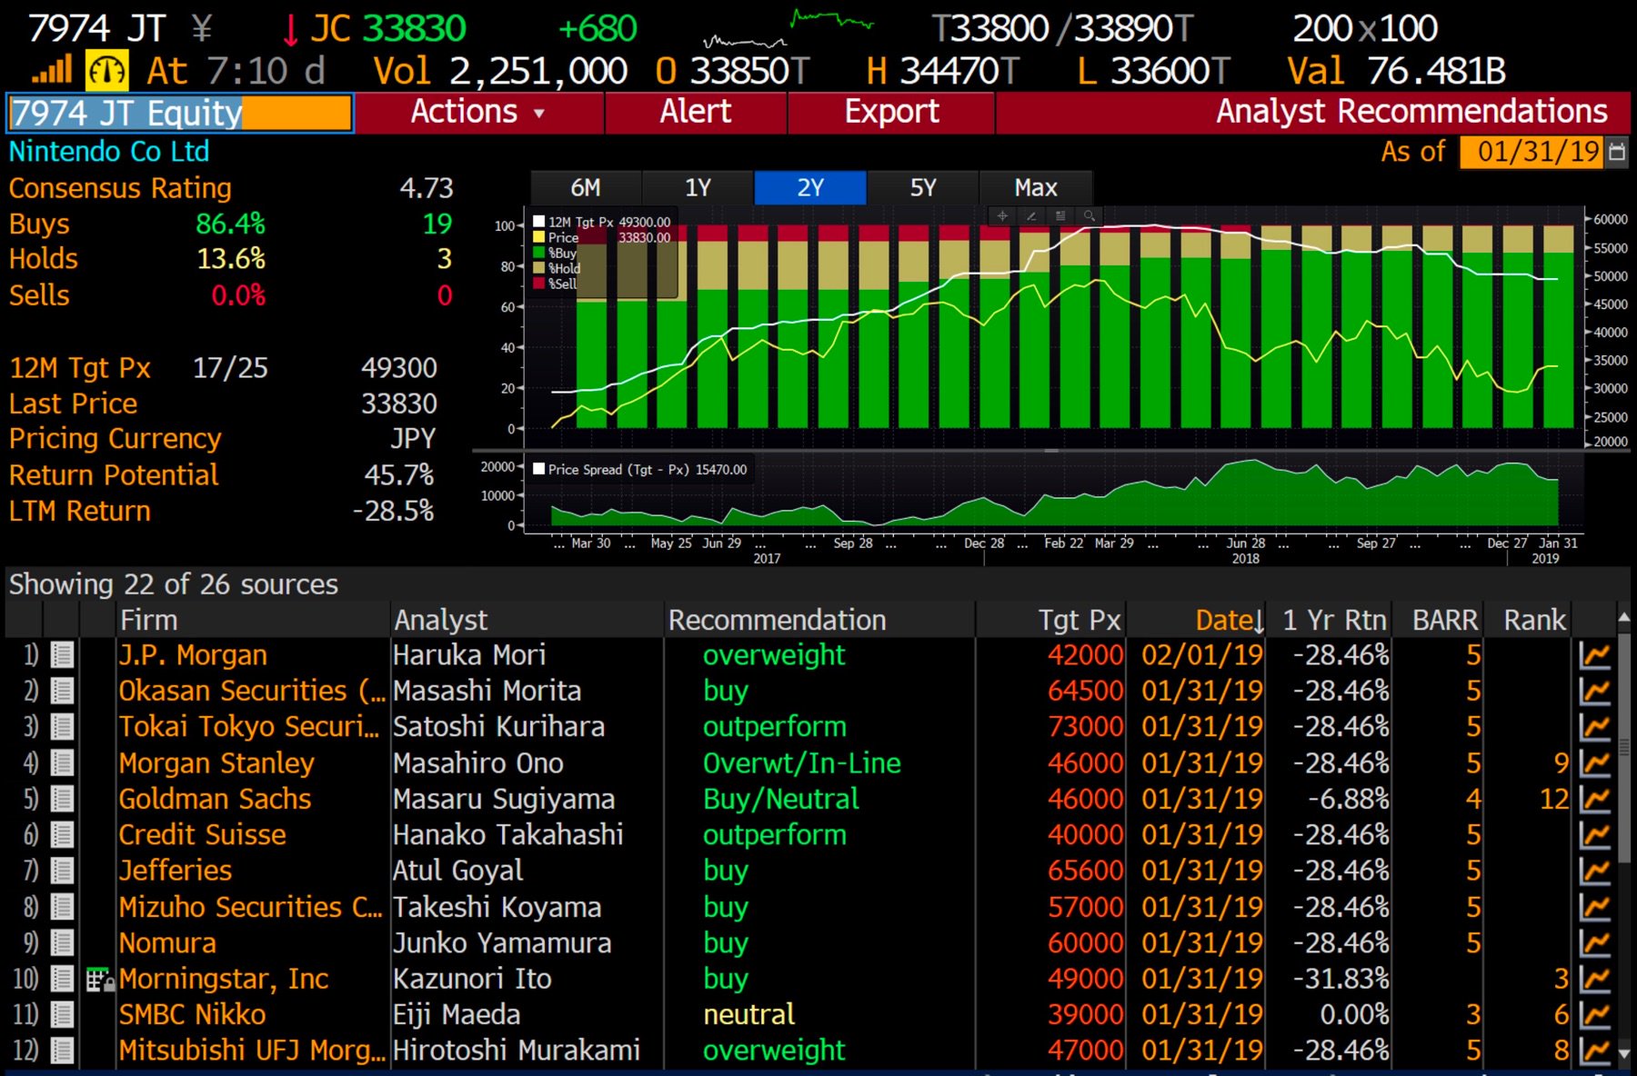This screenshot has height=1076, width=1637.
Task: Click the Export button
Action: [891, 113]
